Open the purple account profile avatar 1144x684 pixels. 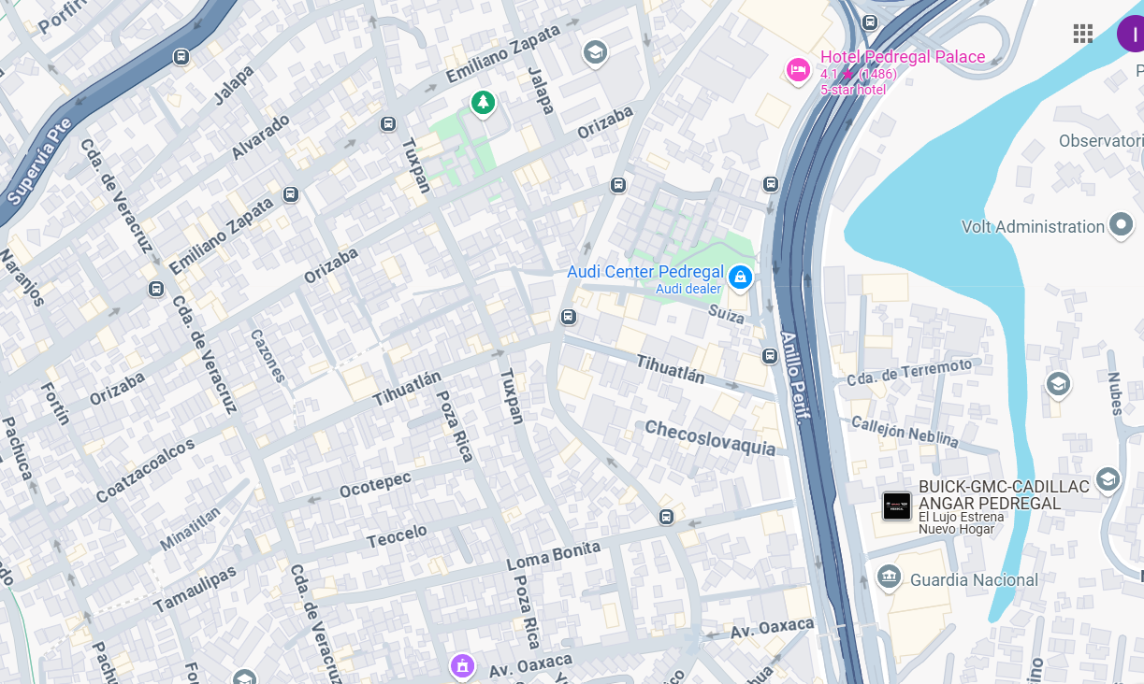[1132, 34]
